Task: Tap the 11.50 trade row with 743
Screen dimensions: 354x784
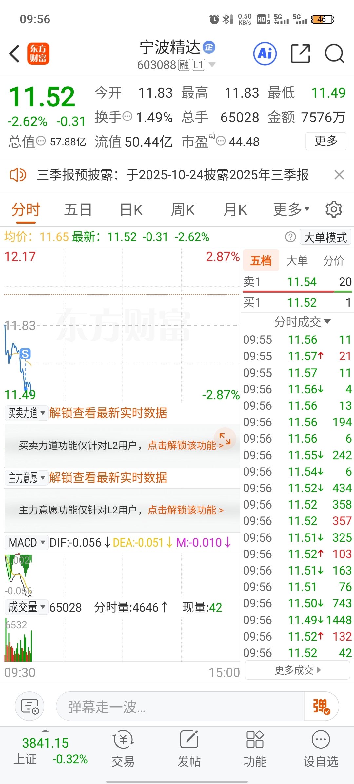Action: (297, 603)
